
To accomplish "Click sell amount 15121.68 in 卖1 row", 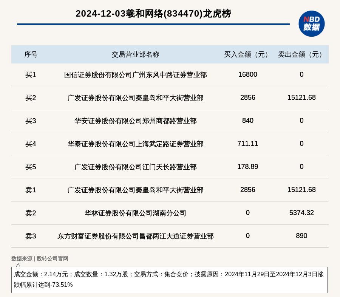I will (301, 189).
